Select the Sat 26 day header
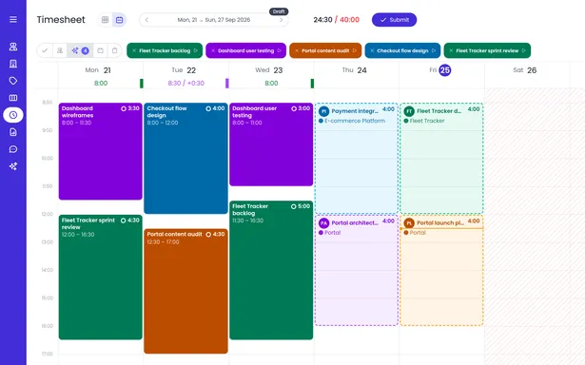This screenshot has height=365, width=585. tap(524, 70)
